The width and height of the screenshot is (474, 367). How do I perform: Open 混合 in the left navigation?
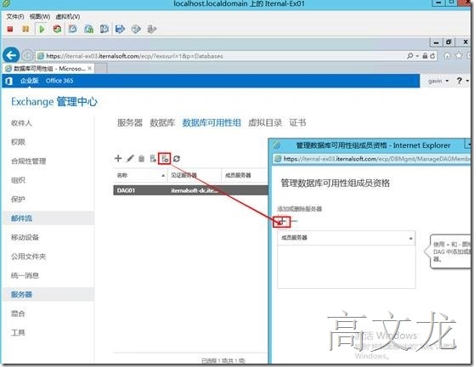pos(18,313)
